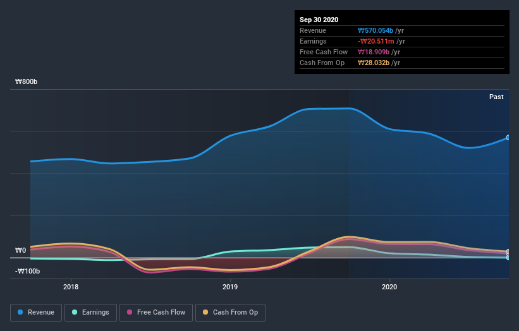Select the Earnings end-point marker near zero
The width and height of the screenshot is (519, 331).
coord(508,258)
